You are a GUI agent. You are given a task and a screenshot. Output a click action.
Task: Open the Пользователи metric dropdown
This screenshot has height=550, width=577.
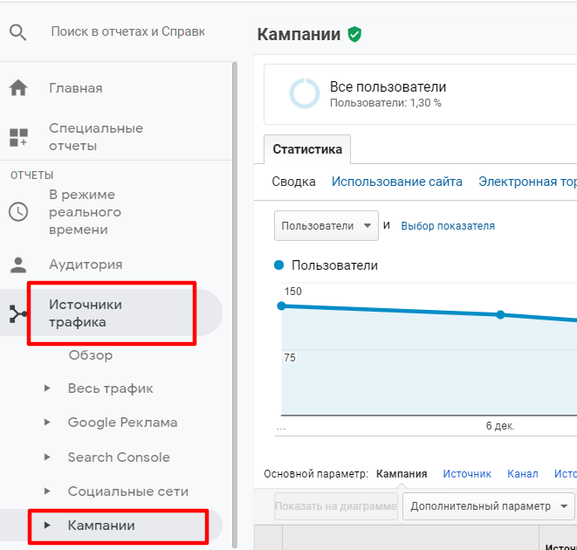click(x=326, y=225)
